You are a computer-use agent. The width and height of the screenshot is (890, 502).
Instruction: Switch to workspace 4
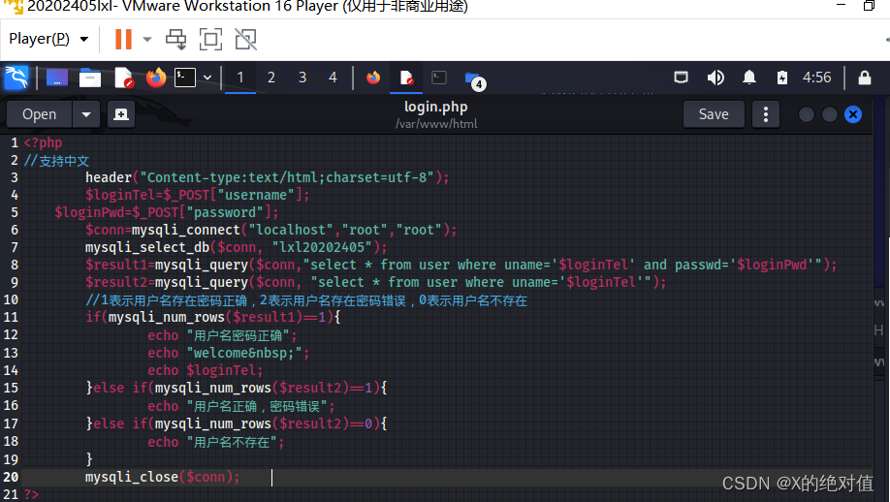334,78
